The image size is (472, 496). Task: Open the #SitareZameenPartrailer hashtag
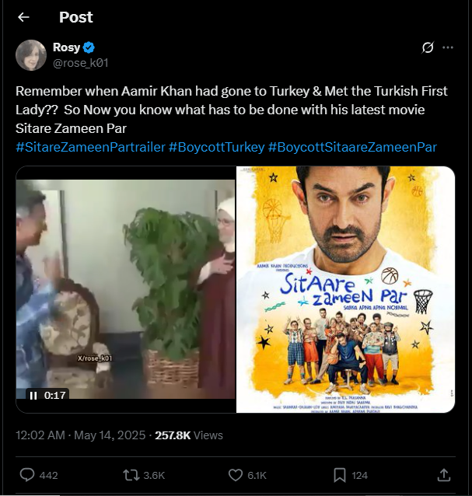tap(90, 147)
